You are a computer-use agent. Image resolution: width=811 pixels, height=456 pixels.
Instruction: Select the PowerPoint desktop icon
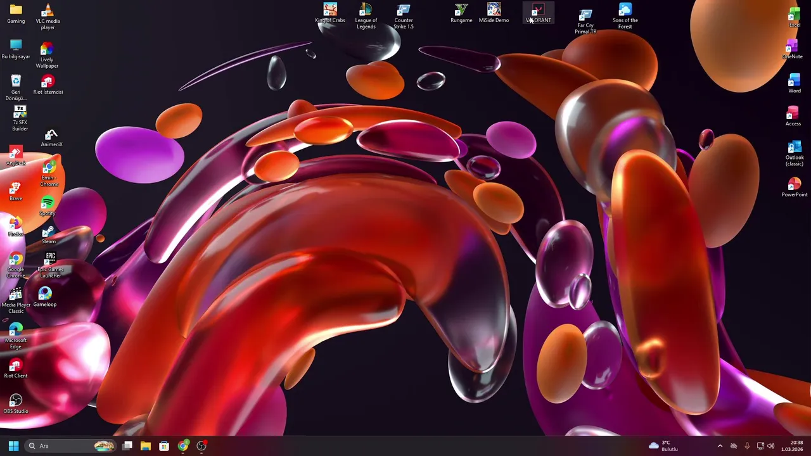point(795,187)
